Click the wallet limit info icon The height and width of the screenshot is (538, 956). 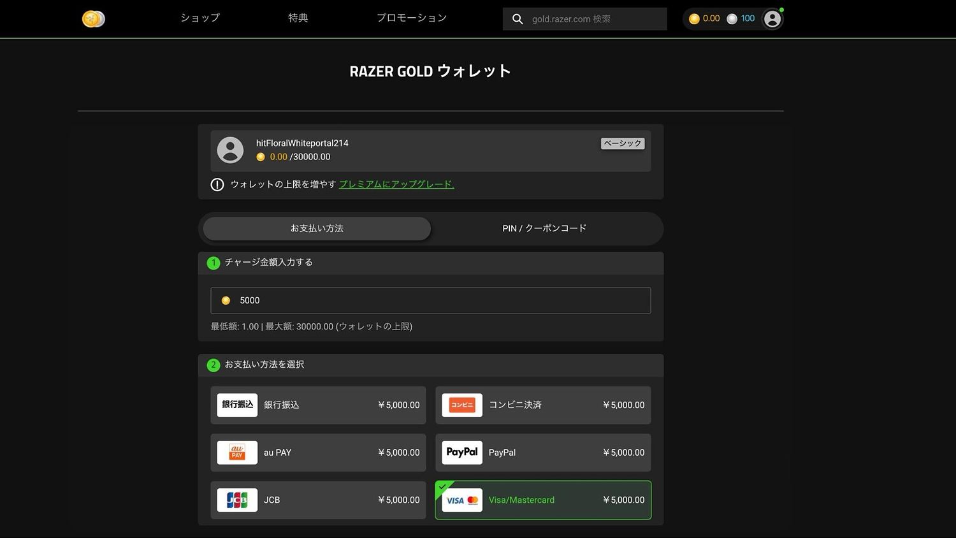pyautogui.click(x=217, y=185)
